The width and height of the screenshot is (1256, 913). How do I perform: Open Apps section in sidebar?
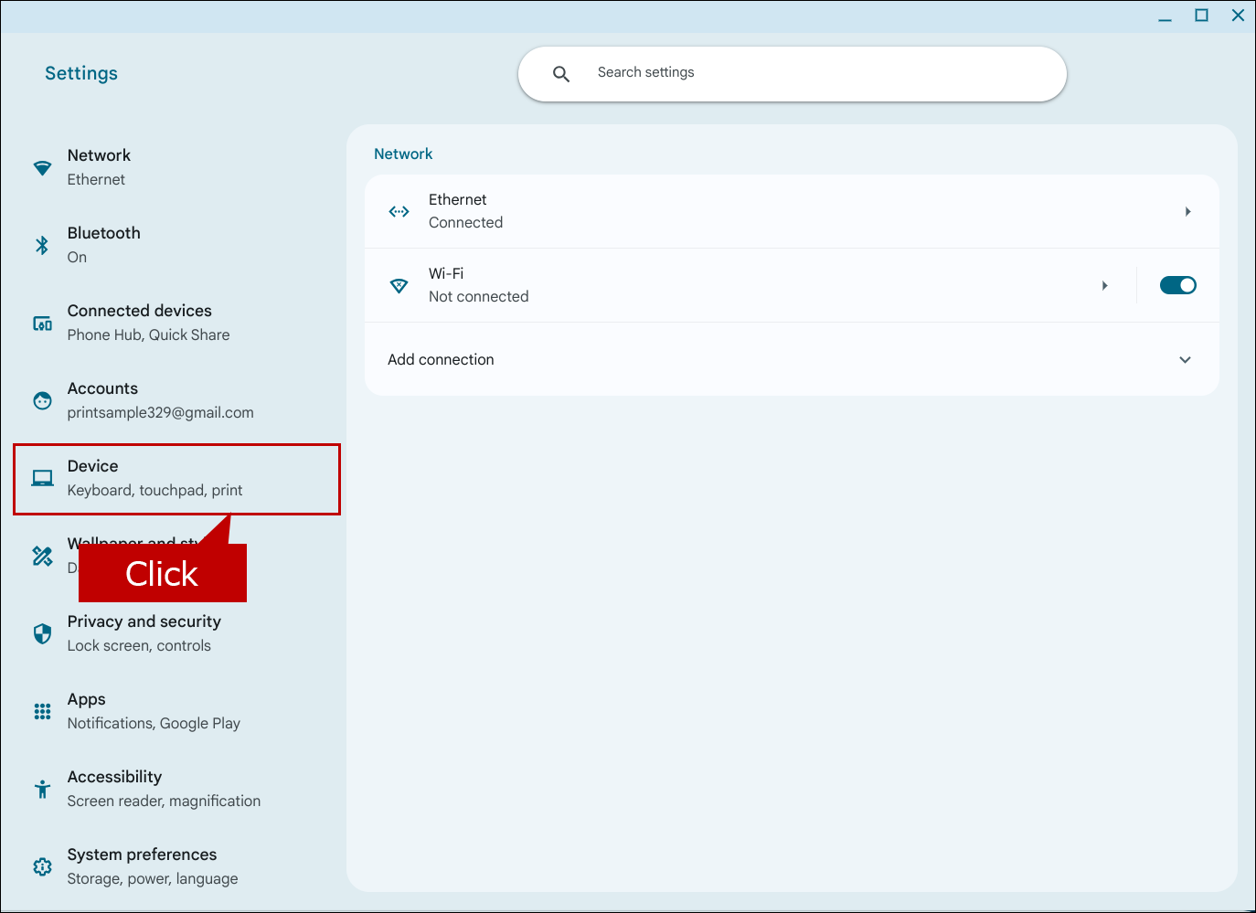tap(177, 711)
